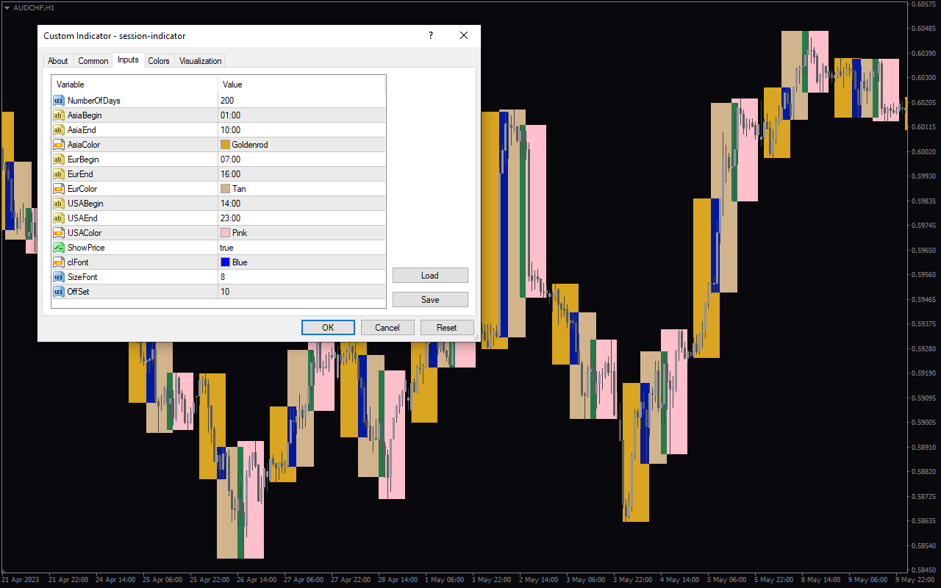
Task: Click the Goldenrod color swatch for AsiaColor
Action: 225,145
